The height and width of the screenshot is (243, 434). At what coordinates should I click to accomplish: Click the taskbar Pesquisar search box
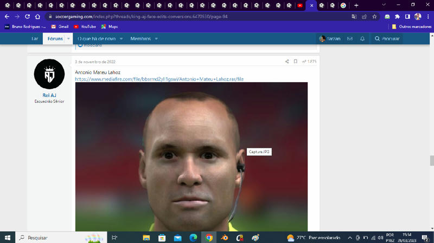(x=61, y=238)
